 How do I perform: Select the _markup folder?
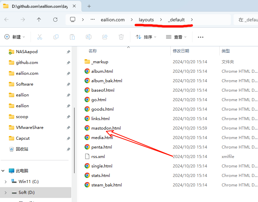point(99,62)
